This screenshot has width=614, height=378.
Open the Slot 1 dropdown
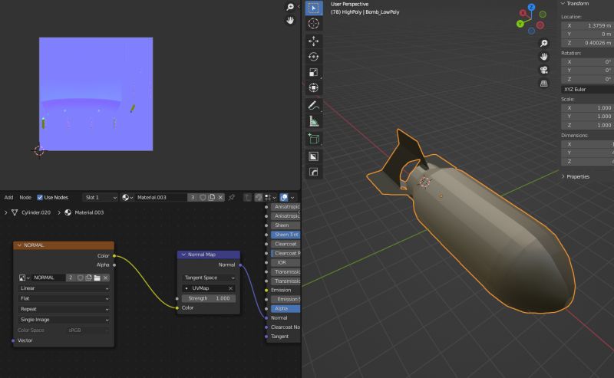click(101, 197)
